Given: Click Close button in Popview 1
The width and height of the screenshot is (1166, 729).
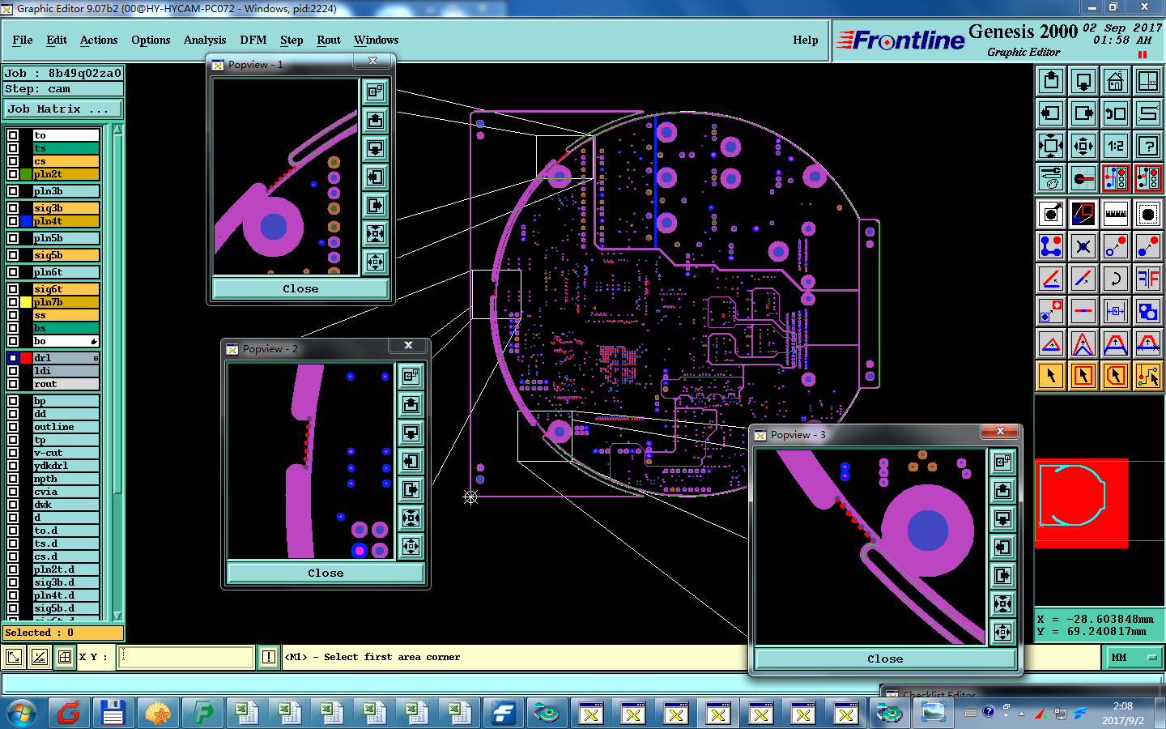Looking at the screenshot, I should [300, 288].
